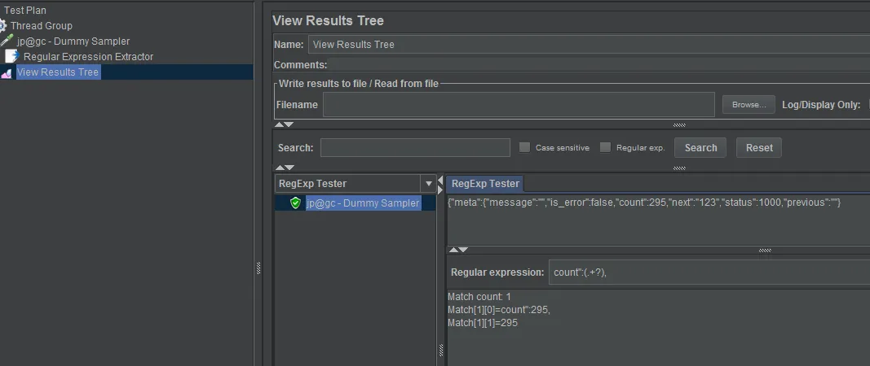Click the Search button
The width and height of the screenshot is (870, 366).
(x=700, y=148)
